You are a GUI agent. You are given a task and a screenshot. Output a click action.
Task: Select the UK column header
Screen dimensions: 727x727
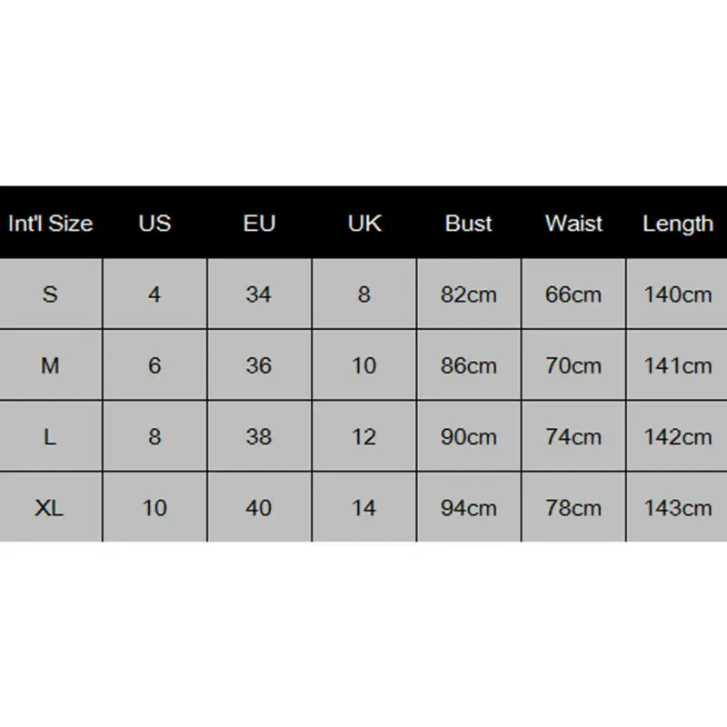click(x=363, y=224)
